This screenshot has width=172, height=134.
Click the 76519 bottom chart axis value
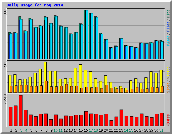[5, 99]
